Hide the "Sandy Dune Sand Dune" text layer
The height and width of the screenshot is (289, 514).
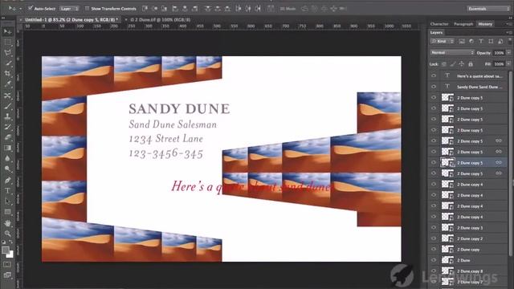tap(434, 87)
